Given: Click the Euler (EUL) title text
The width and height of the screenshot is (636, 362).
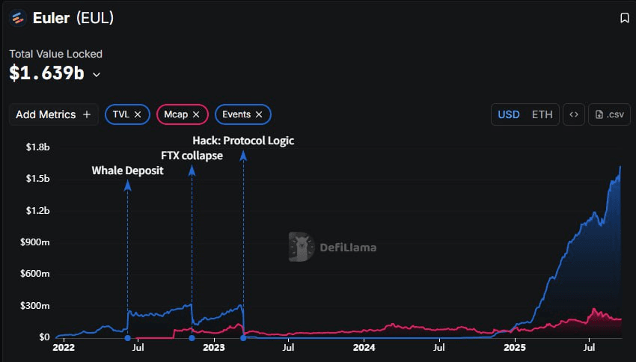Looking at the screenshot, I should (x=73, y=18).
